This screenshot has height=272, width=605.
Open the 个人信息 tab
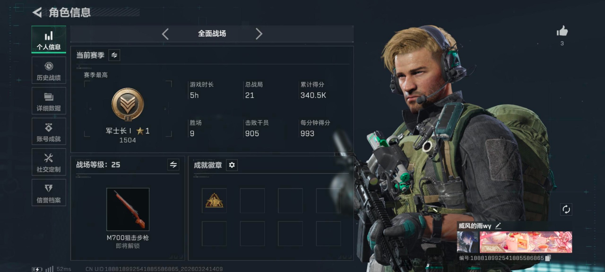tap(49, 39)
